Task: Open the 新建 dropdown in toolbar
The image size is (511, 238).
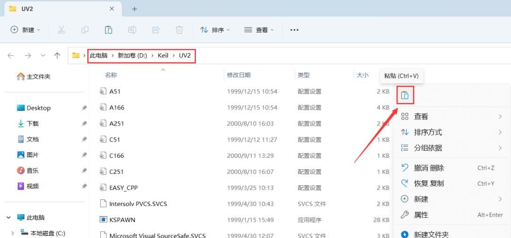Action: click(26, 30)
